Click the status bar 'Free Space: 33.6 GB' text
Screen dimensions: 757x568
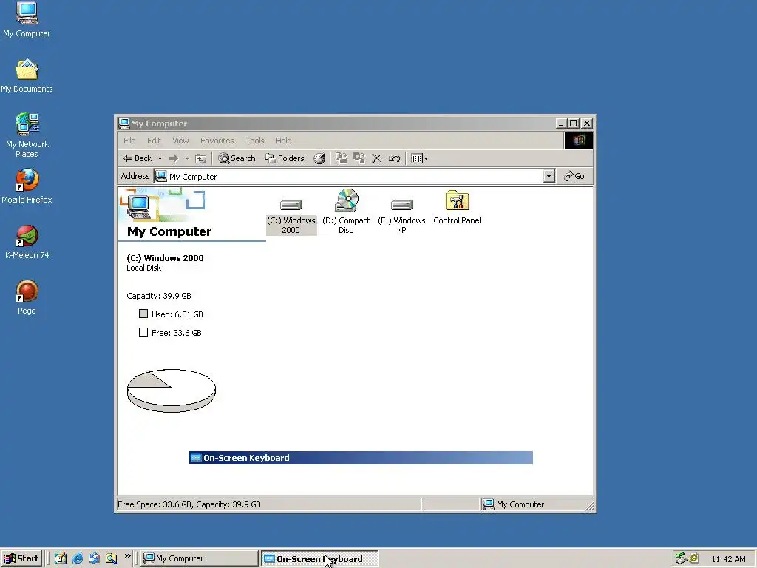pos(189,504)
